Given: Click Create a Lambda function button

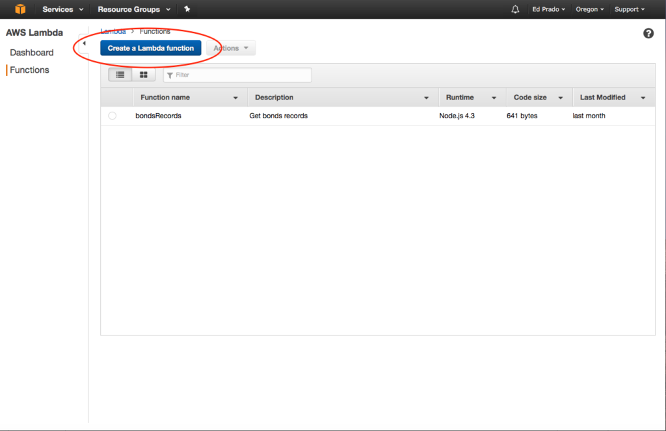Looking at the screenshot, I should [x=151, y=48].
